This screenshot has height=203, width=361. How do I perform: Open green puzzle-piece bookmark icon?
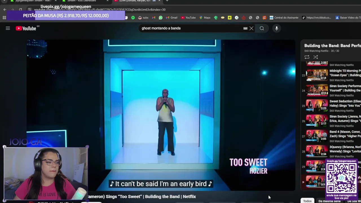point(216,17)
